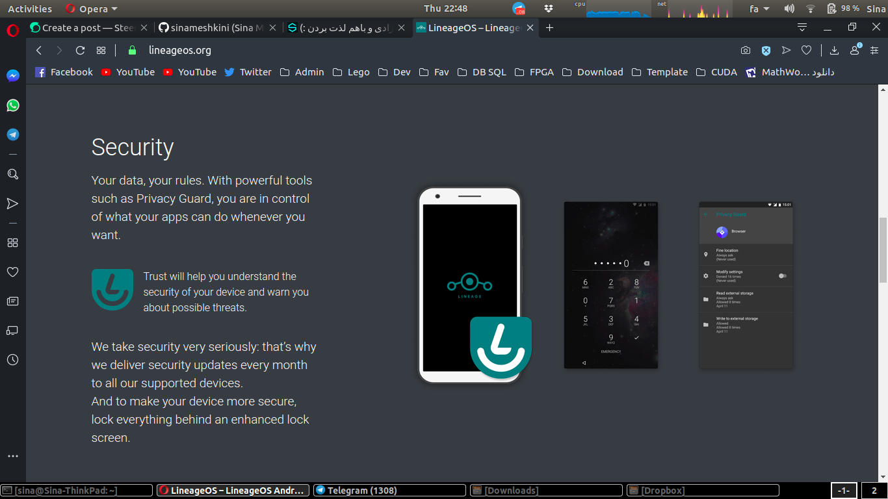Expand the DB SQL bookmarks folder

tap(481, 72)
